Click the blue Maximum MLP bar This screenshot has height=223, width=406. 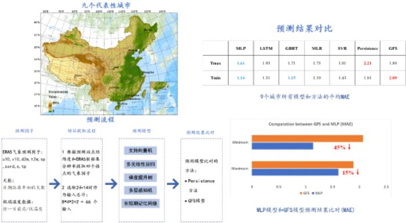pos(295,172)
